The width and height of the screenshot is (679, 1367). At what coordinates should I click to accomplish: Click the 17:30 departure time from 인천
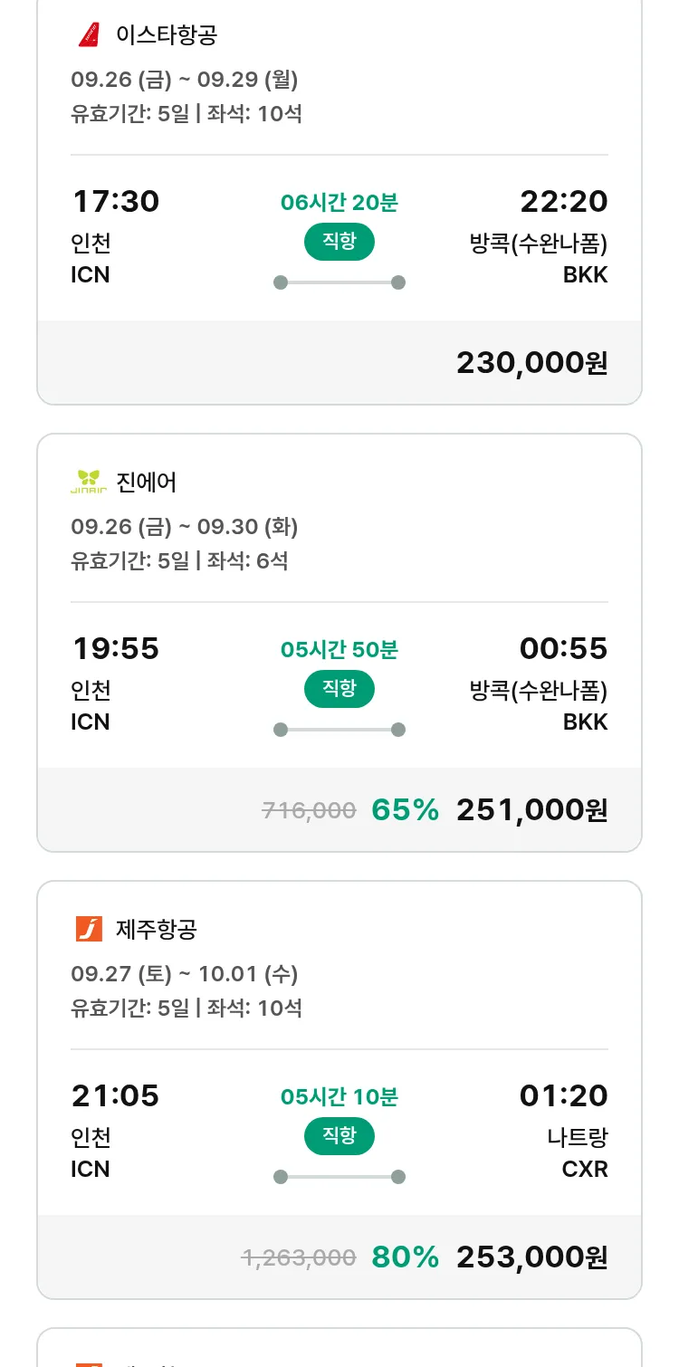coord(115,201)
